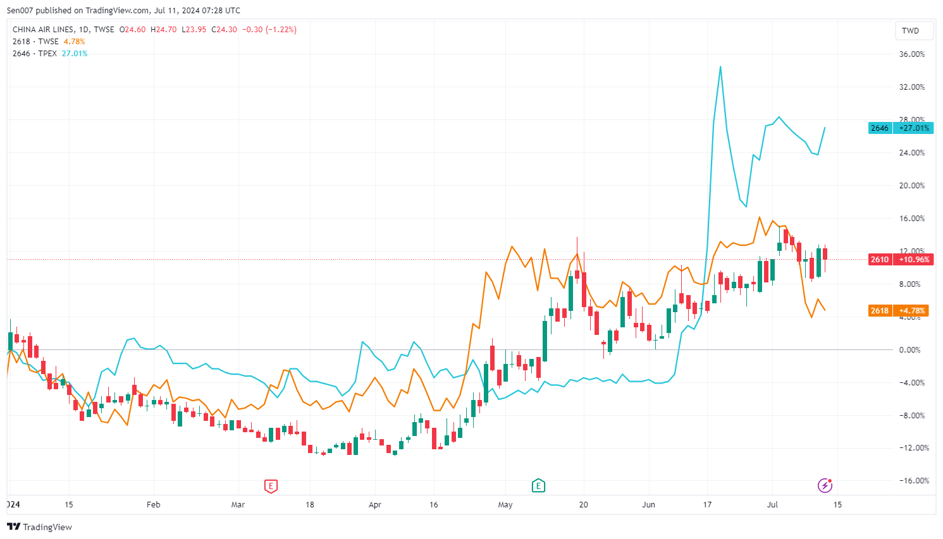Click the red earnings E marker in March
Screen dimensions: 943x539
[271, 486]
